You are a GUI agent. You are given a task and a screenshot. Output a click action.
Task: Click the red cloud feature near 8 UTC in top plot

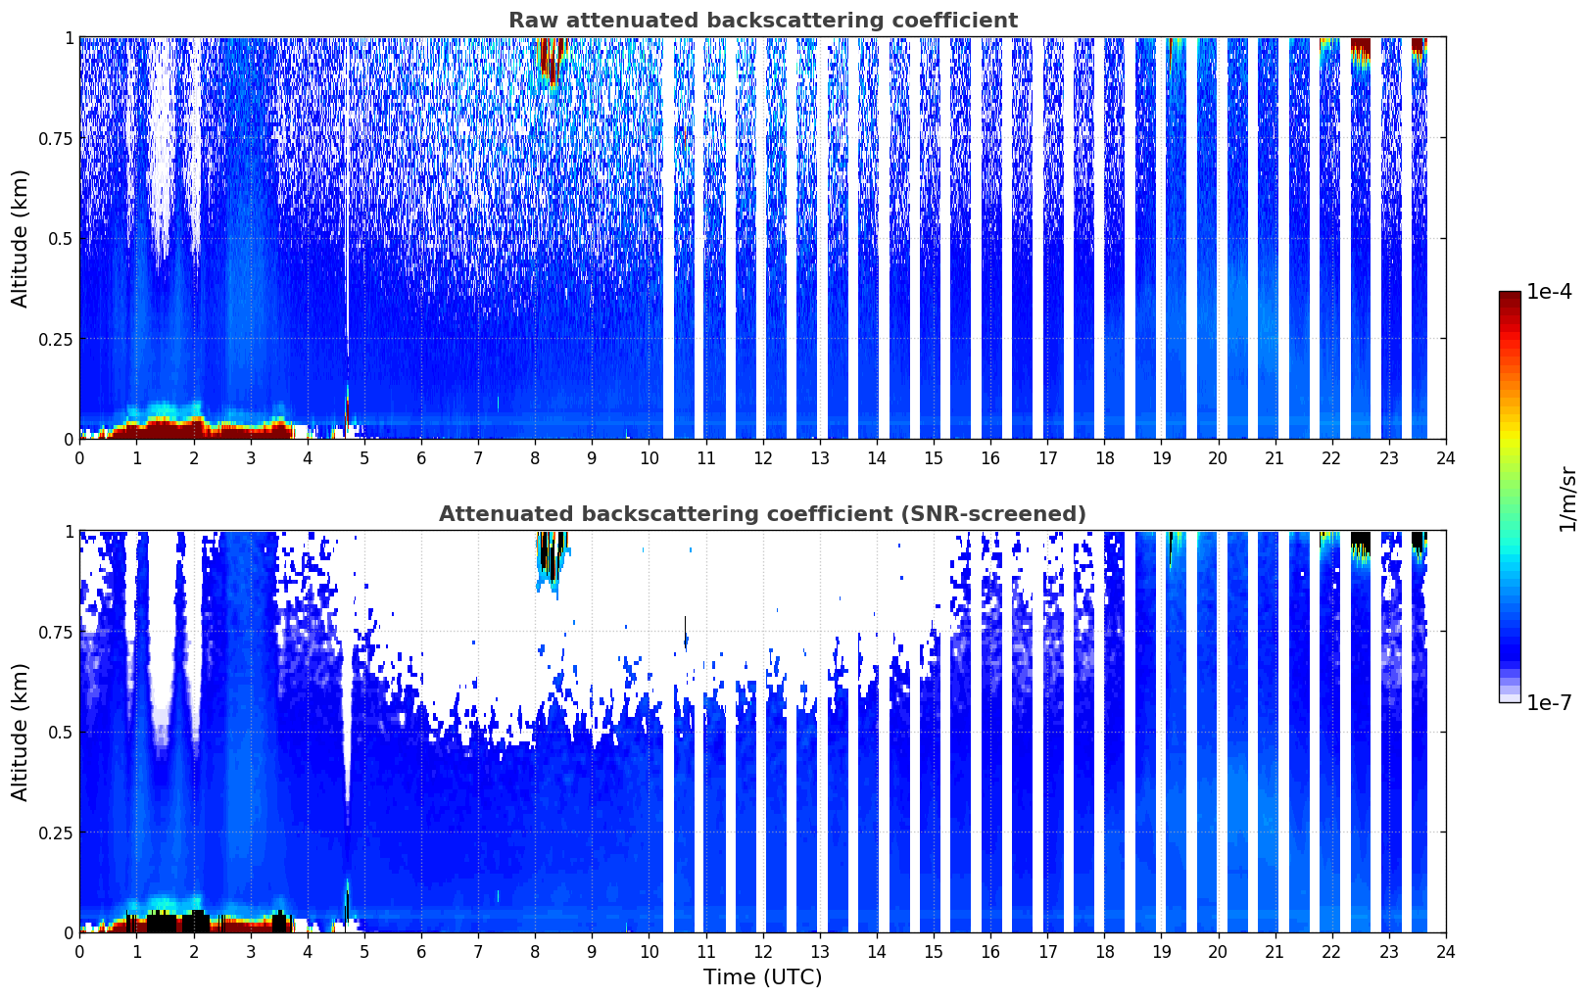pos(550,61)
